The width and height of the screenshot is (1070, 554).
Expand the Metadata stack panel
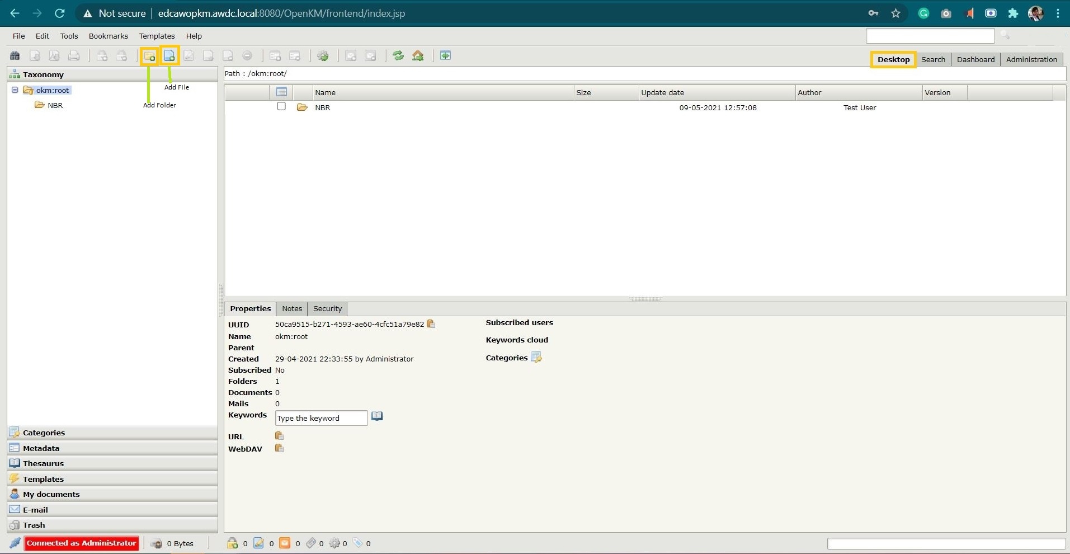click(x=112, y=448)
